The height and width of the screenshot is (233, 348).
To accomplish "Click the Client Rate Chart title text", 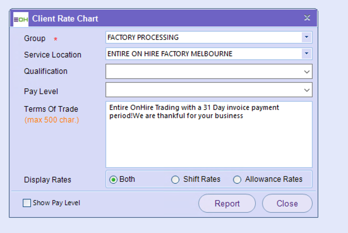I will tap(65, 19).
